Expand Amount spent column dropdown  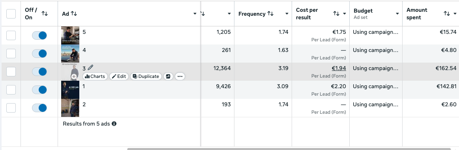coord(455,13)
